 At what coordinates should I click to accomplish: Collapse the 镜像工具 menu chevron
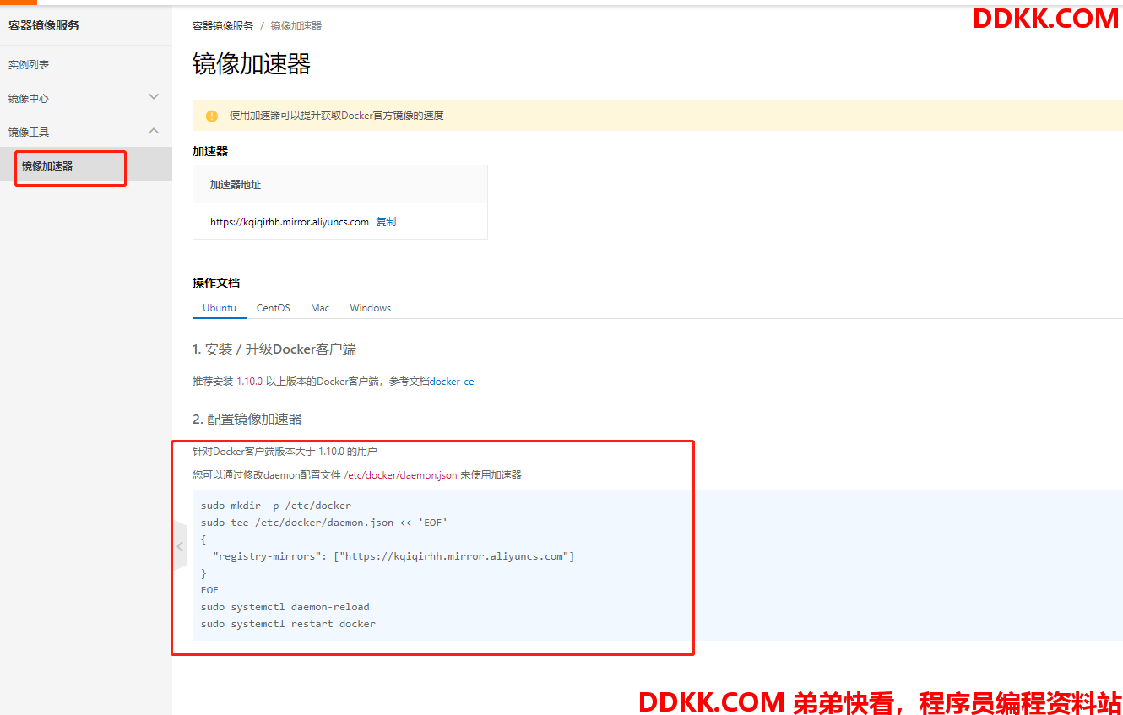pyautogui.click(x=154, y=131)
